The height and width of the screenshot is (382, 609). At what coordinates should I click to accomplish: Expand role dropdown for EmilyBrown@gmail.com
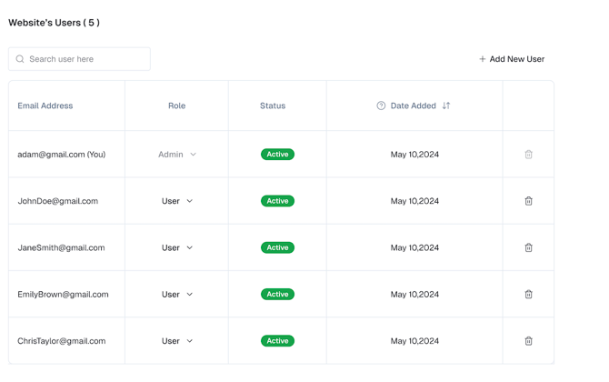tap(177, 294)
